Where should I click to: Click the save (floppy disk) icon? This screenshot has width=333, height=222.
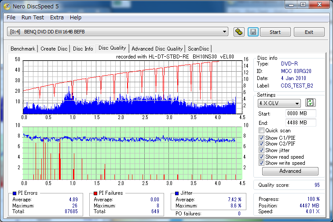pos(252,32)
